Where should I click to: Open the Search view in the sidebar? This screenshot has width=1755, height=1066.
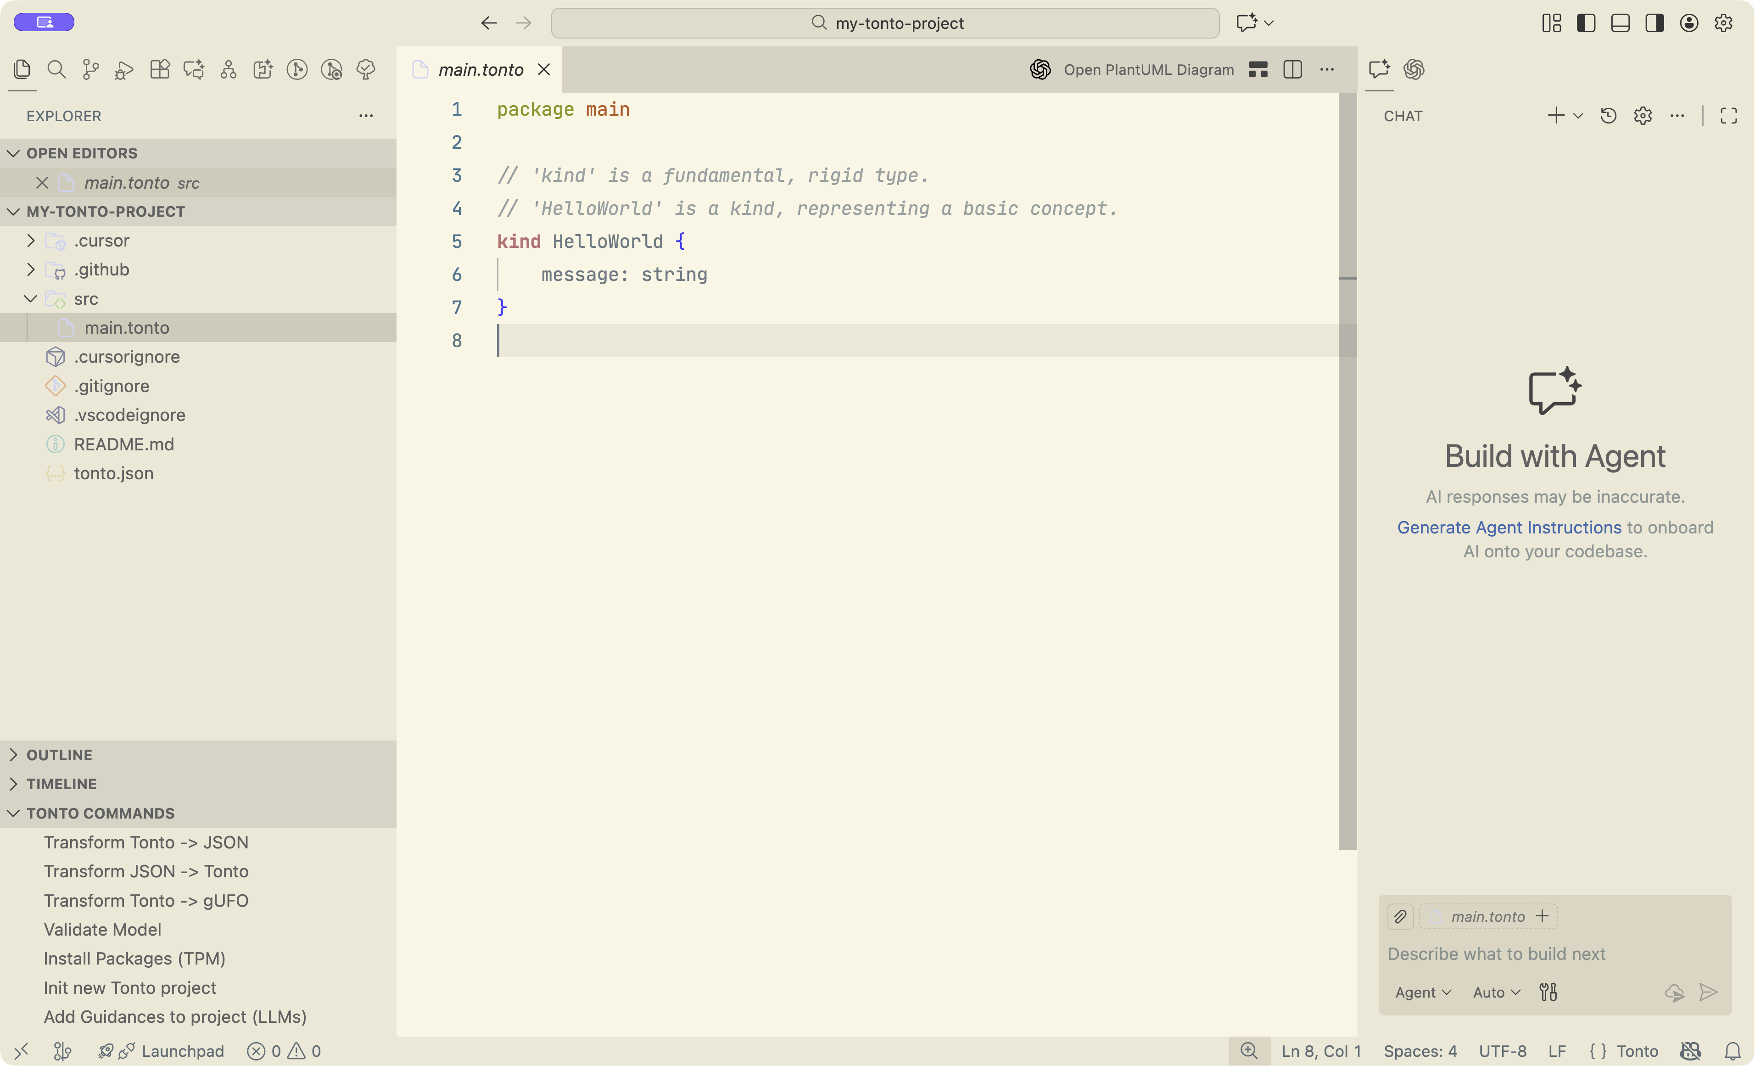(x=57, y=69)
